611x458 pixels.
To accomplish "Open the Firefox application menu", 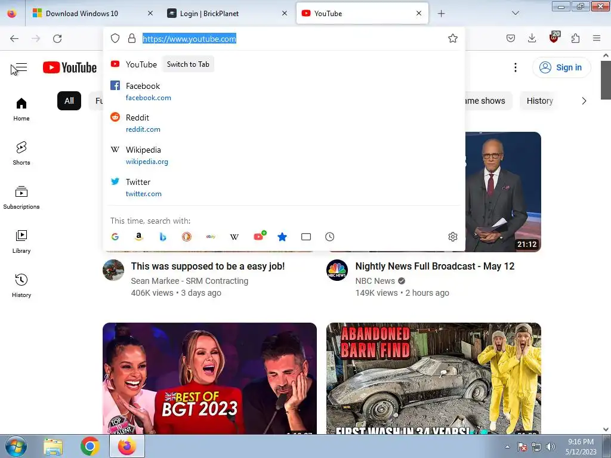I will click(x=597, y=38).
